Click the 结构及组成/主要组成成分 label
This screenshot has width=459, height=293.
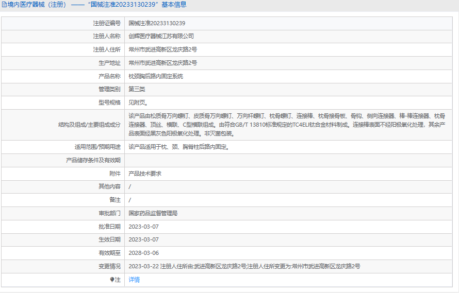pyautogui.click(x=89, y=125)
